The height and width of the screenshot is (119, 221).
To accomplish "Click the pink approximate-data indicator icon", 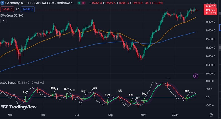I will [x=84, y=3].
